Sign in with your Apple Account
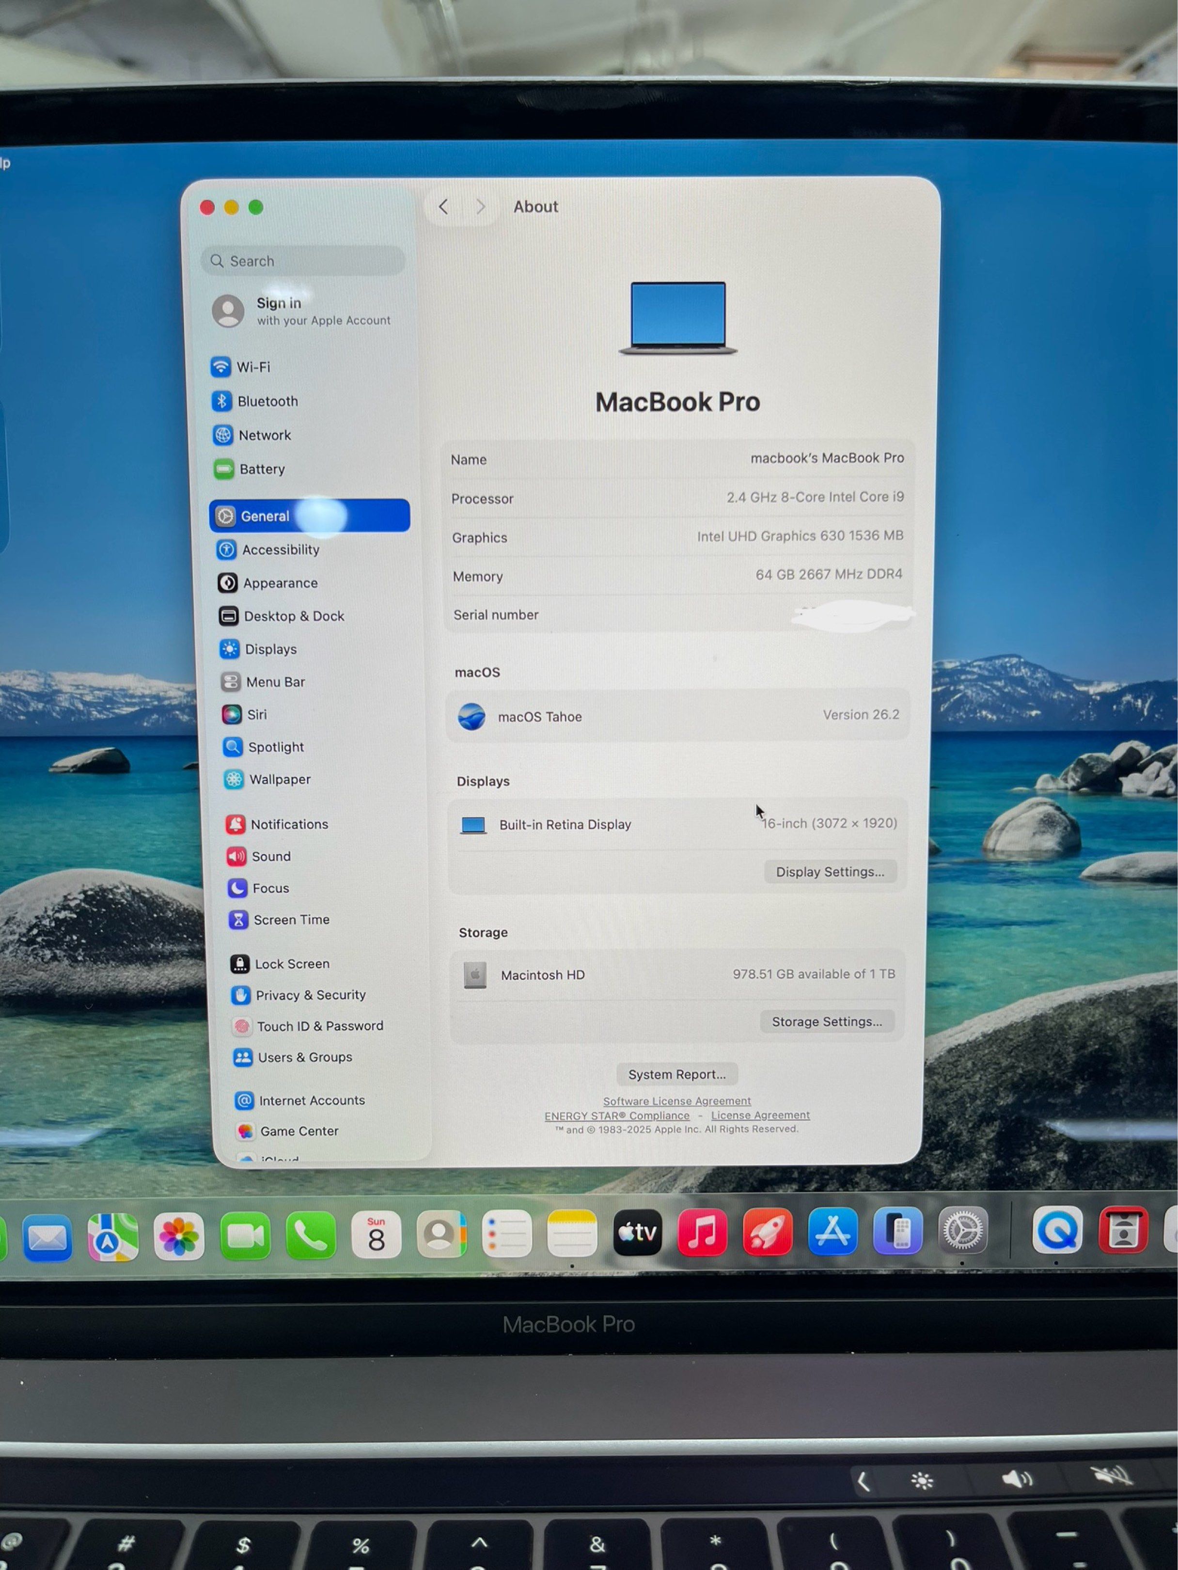Viewport: 1178px width, 1570px height. [x=302, y=311]
